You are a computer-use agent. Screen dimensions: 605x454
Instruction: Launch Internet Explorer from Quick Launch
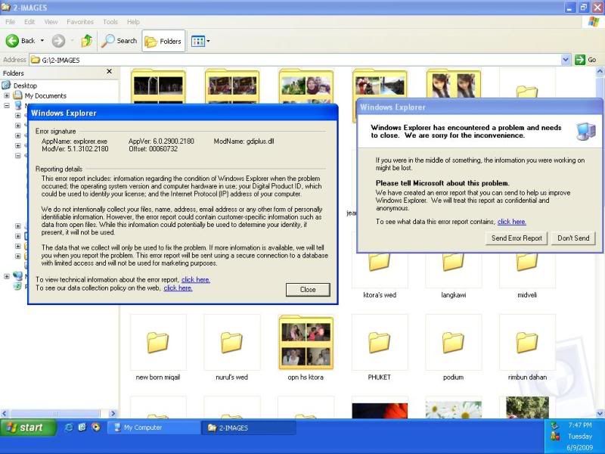click(69, 427)
